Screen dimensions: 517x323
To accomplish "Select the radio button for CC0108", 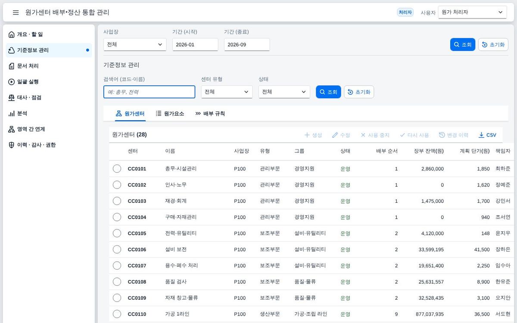I will [x=117, y=282].
